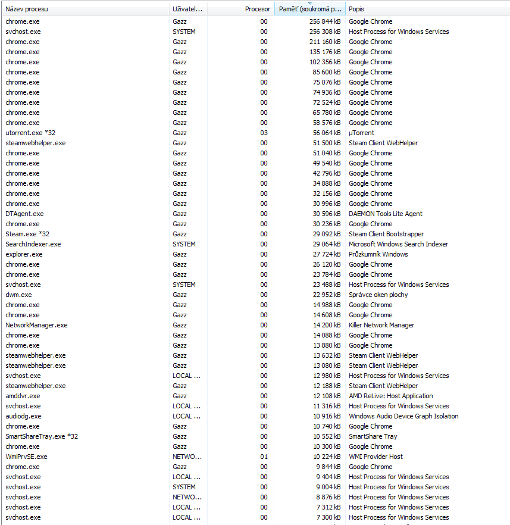The width and height of the screenshot is (510, 525).
Task: Select the WmiPrvSE.exe process name
Action: (26, 457)
